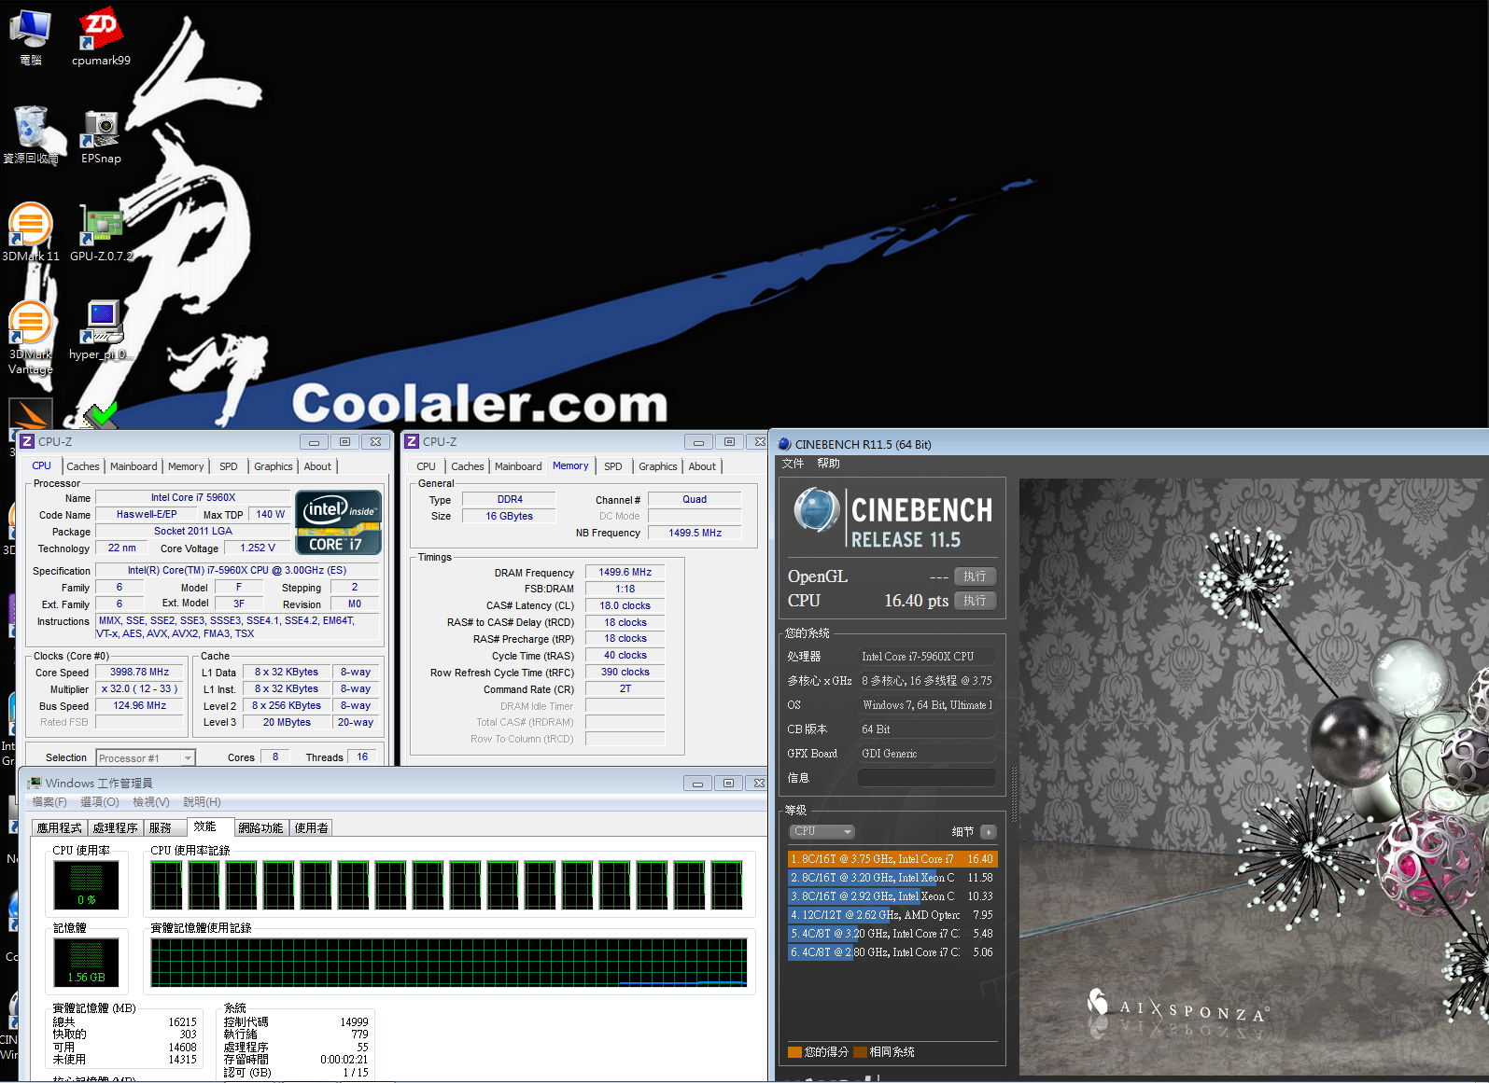1489x1083 pixels.
Task: Click the orange 您的得分 legend swatch
Action: coord(794,1052)
